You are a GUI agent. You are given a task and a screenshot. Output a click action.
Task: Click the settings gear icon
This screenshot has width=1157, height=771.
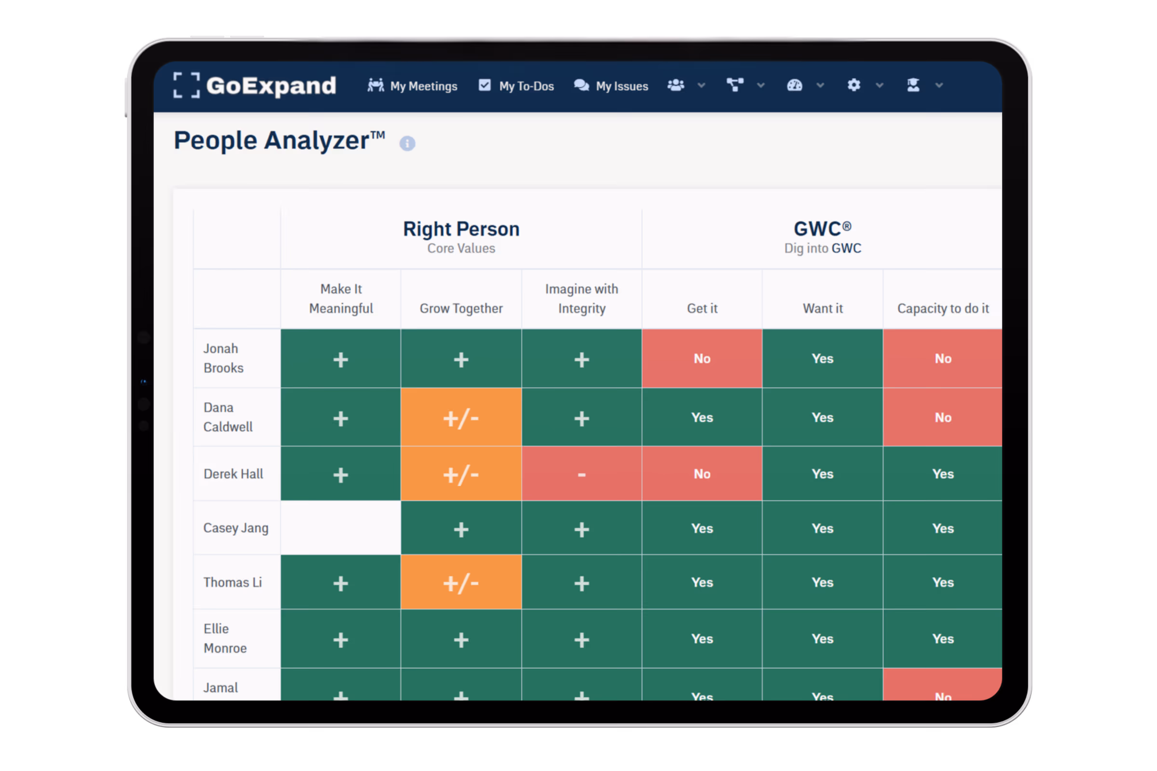click(854, 85)
